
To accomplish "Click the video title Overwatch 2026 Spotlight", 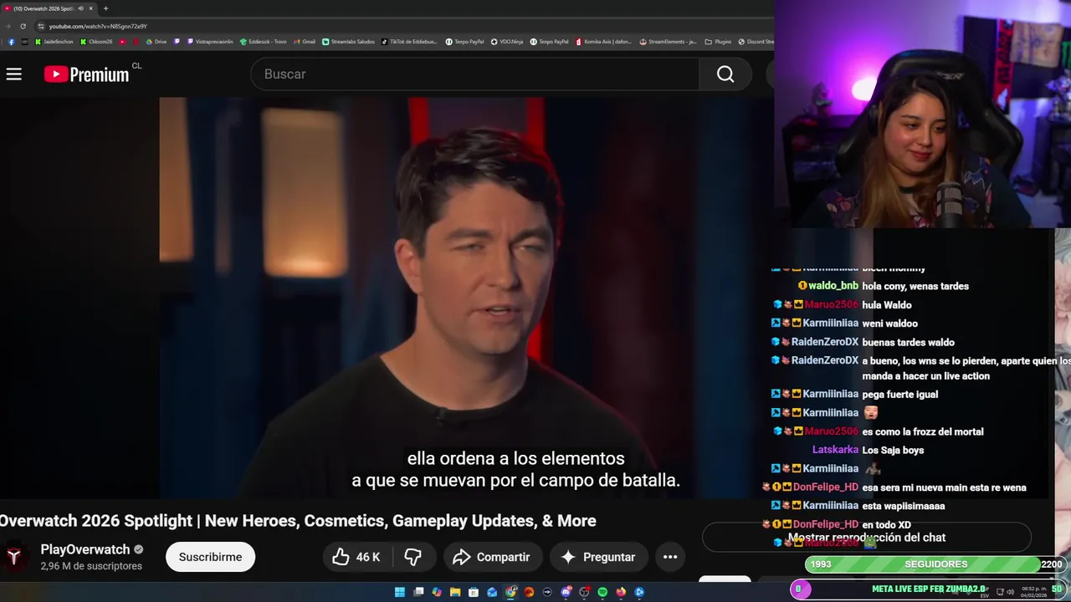I will click(x=298, y=521).
